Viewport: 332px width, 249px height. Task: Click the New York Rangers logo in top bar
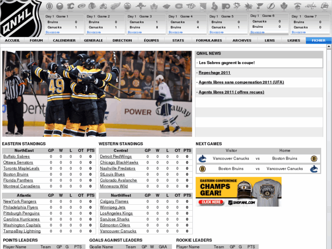[x=203, y=6]
